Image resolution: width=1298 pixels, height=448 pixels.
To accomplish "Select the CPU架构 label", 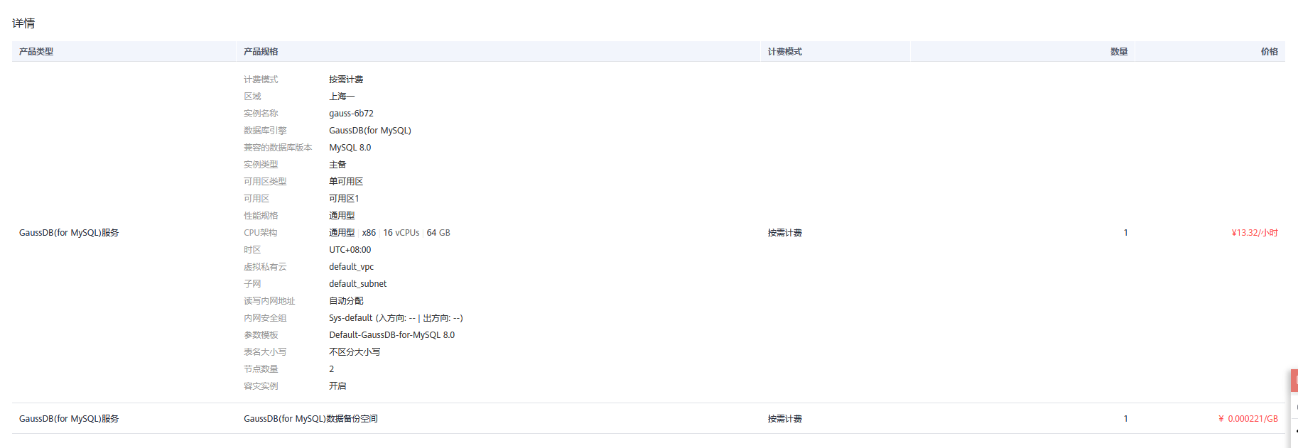I will click(261, 233).
